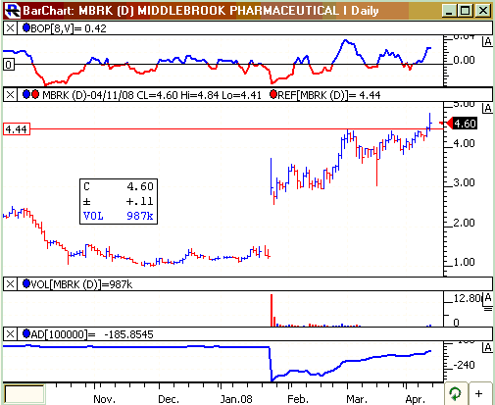Click the plus zoom button

479,393
